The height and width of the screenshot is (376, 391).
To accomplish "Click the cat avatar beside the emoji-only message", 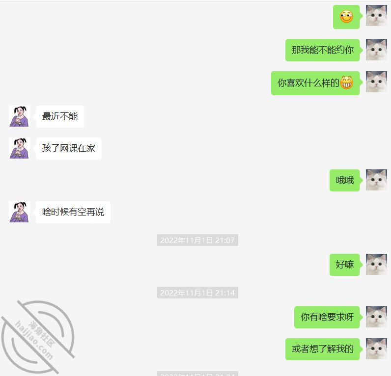I will click(376, 15).
